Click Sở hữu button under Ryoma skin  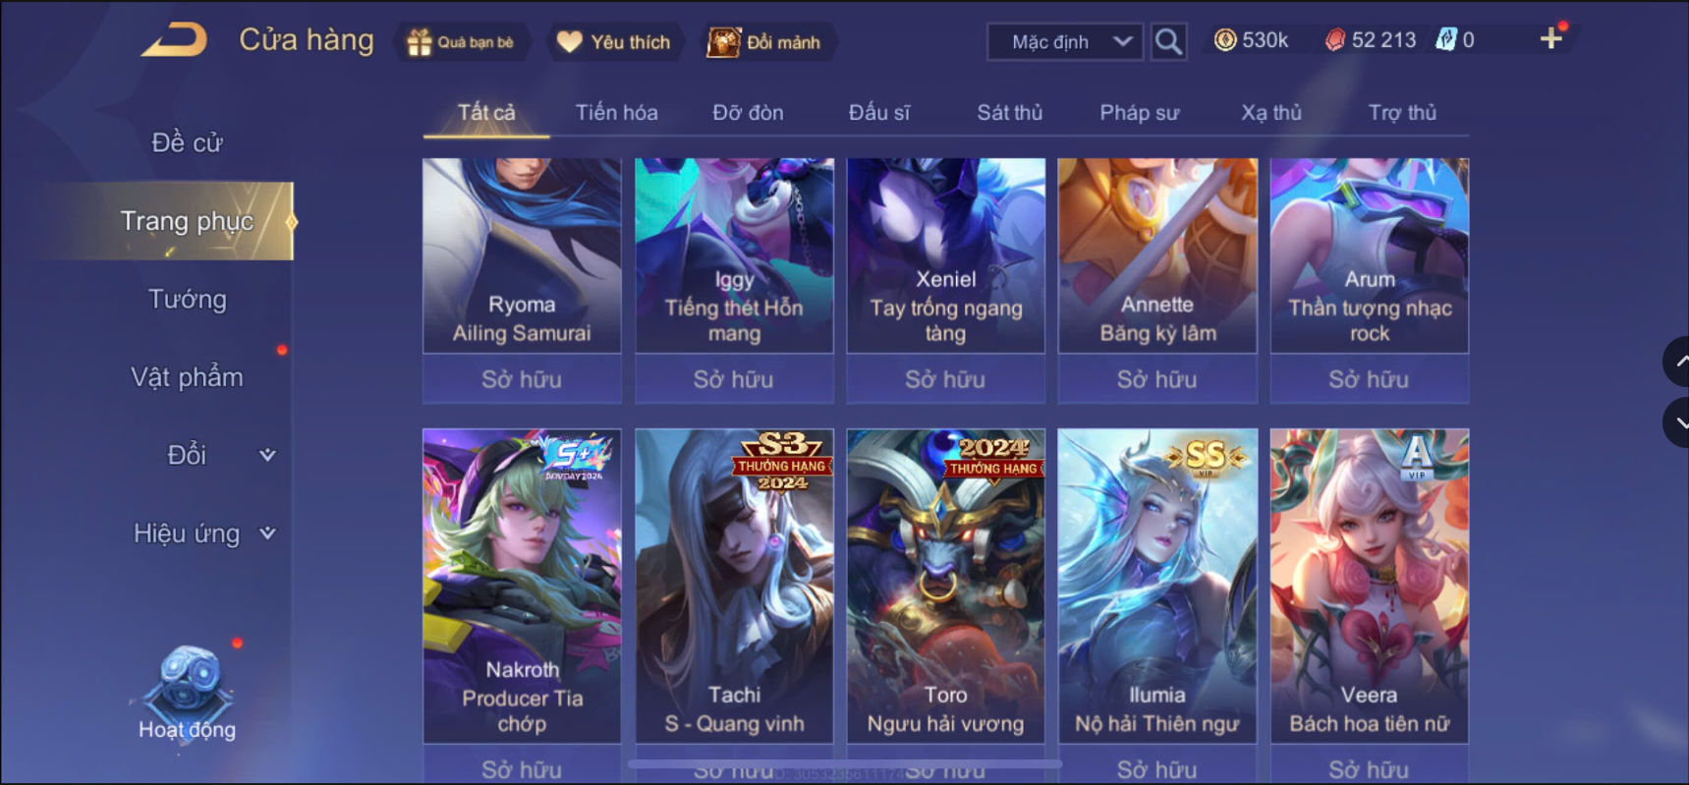[522, 379]
